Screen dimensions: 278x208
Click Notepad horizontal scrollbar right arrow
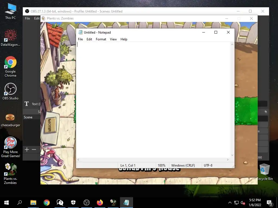point(228,160)
